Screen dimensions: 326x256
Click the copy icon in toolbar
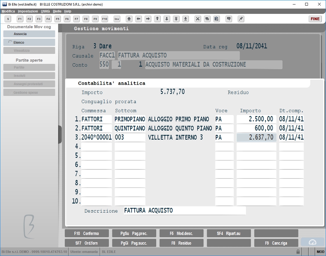click(207, 19)
